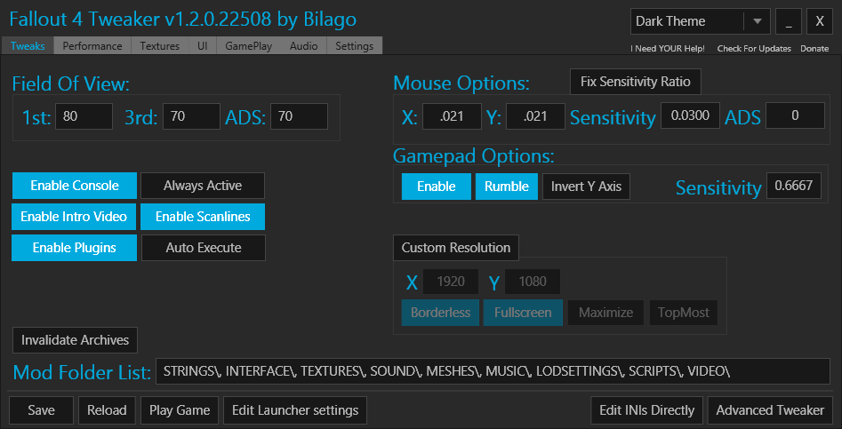Click Fix Sensitivity Ratio button
842x429 pixels.
pyautogui.click(x=635, y=82)
